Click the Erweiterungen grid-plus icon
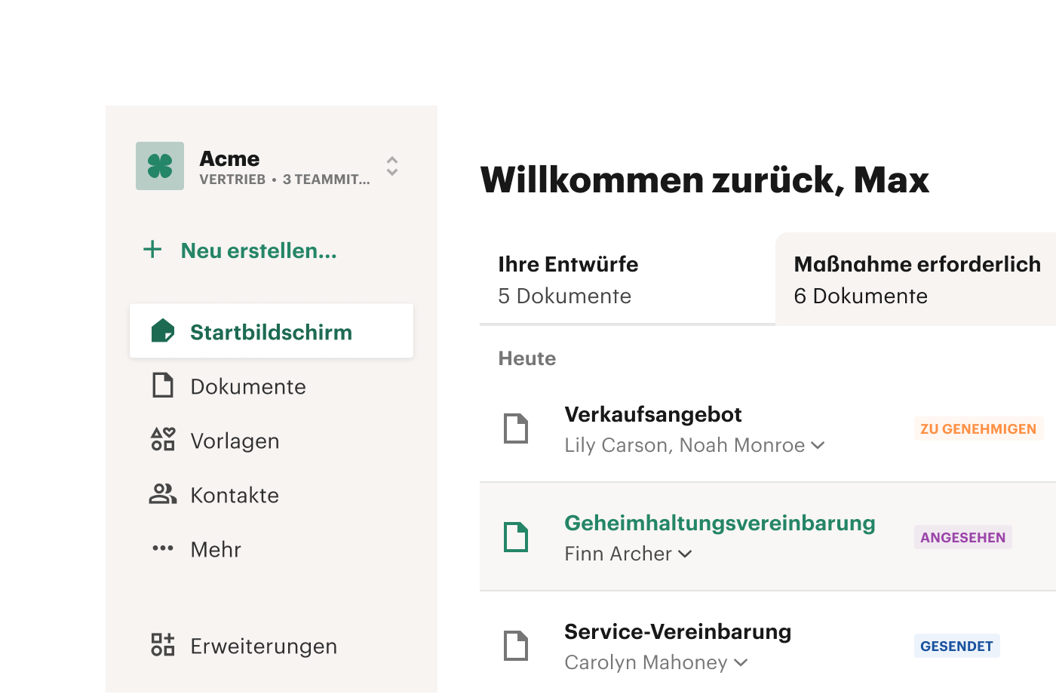The image size is (1056, 694). 163,645
